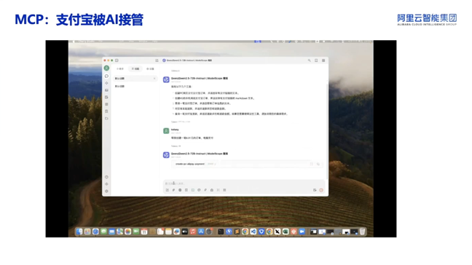Open the files folder icon in the sidebar
The image size is (472, 265).
tap(106, 119)
